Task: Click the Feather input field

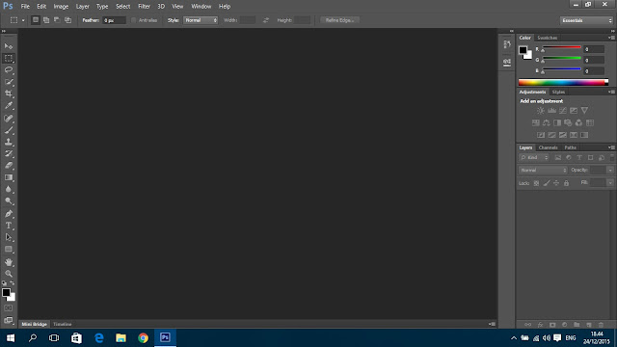Action: pos(114,20)
